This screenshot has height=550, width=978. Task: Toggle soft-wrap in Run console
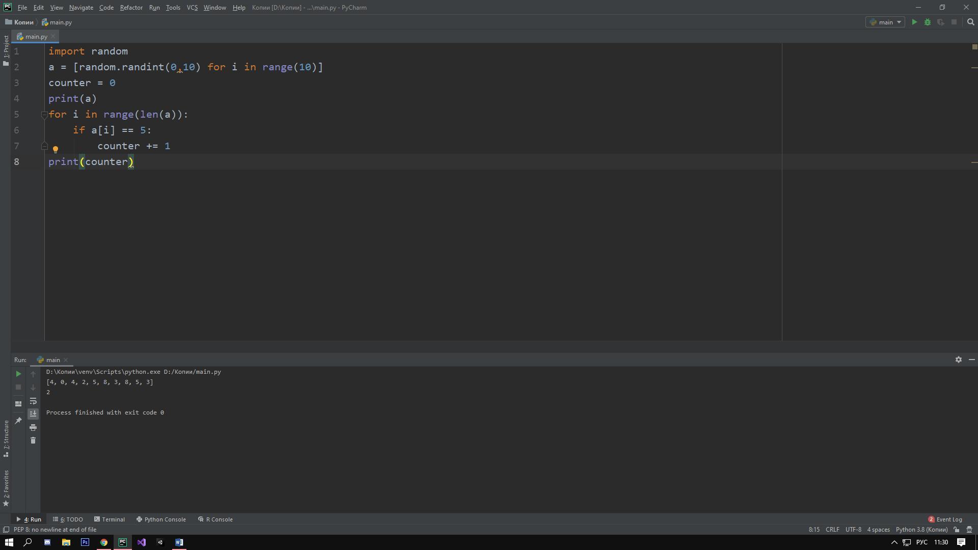tap(33, 401)
